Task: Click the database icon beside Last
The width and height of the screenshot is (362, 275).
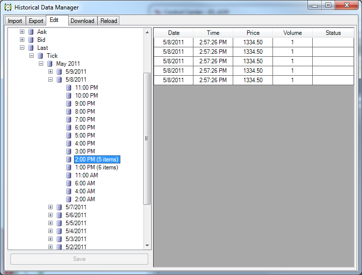Action: [31, 48]
